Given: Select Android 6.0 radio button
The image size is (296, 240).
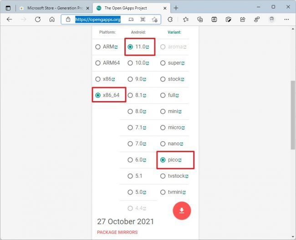Looking at the screenshot, I should pyautogui.click(x=130, y=160).
